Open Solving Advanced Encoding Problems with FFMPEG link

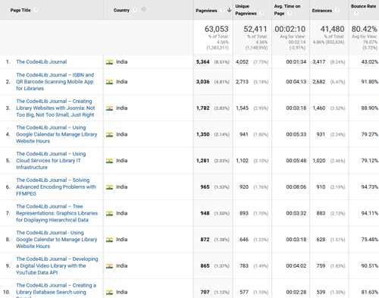click(x=56, y=187)
